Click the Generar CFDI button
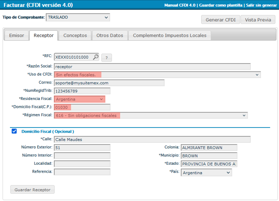The height and width of the screenshot is (201, 279). [x=220, y=20]
